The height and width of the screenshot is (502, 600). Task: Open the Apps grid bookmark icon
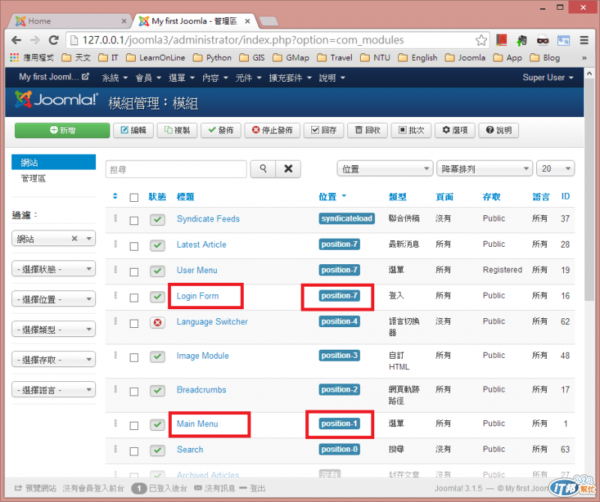14,58
